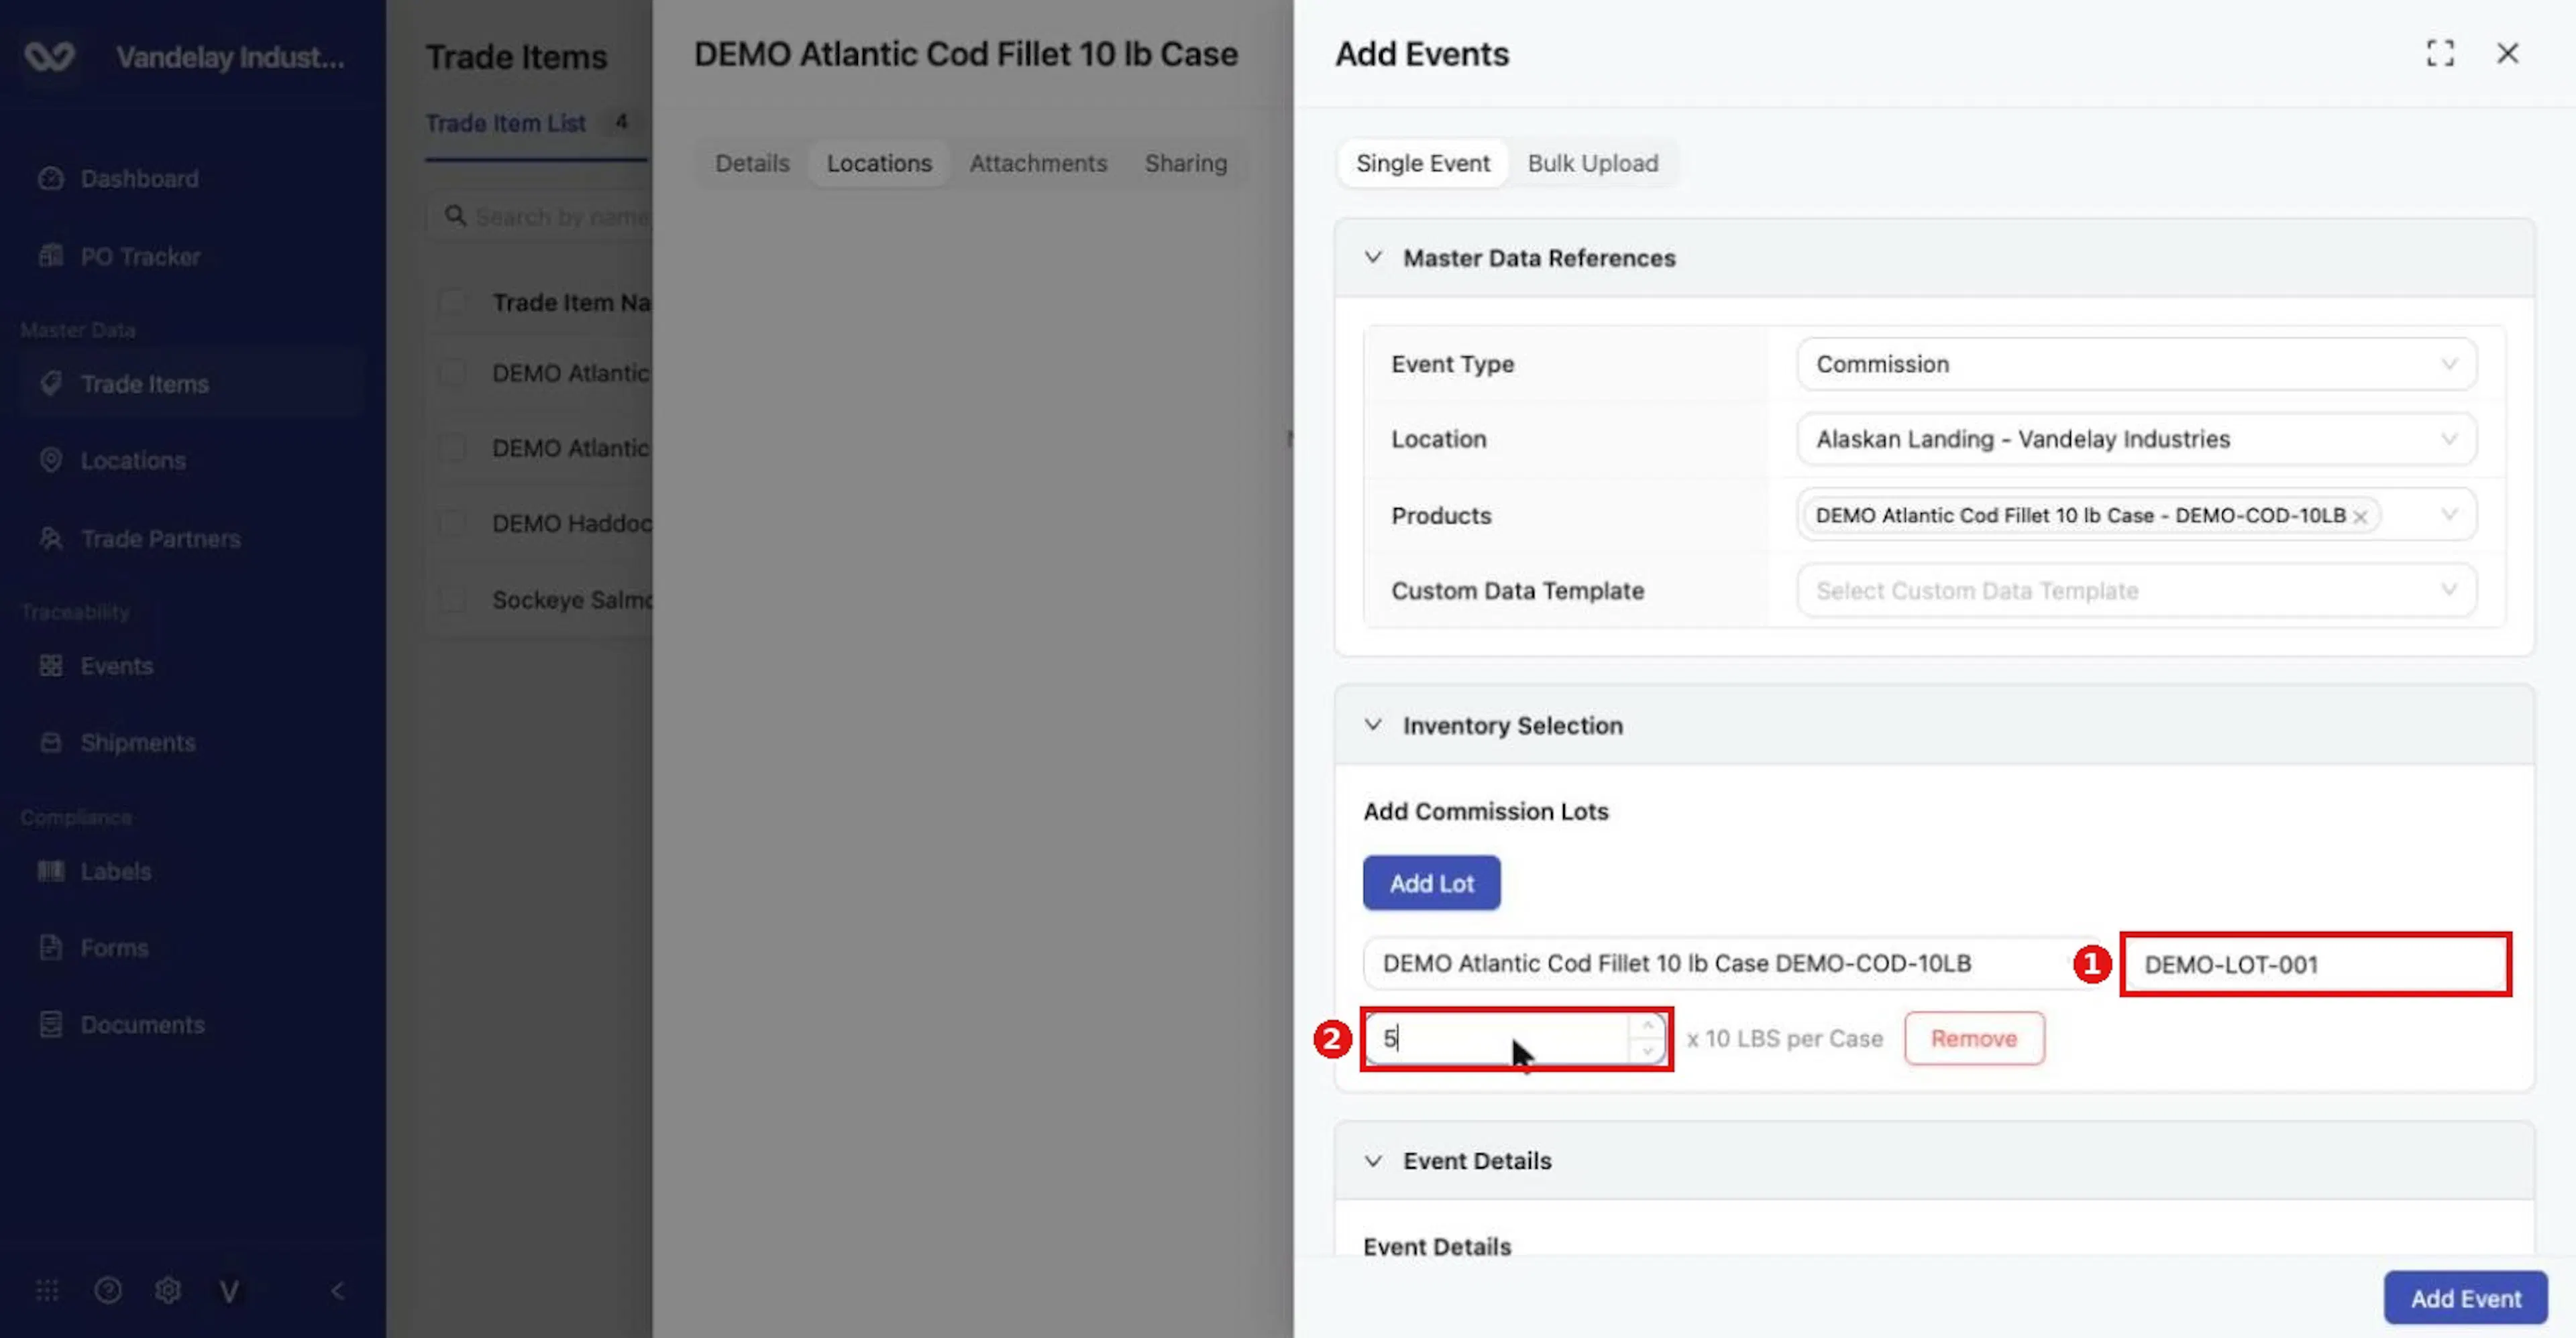2576x1338 pixels.
Task: Click the lot number input DEMO-LOT-001
Action: pyautogui.click(x=2315, y=964)
